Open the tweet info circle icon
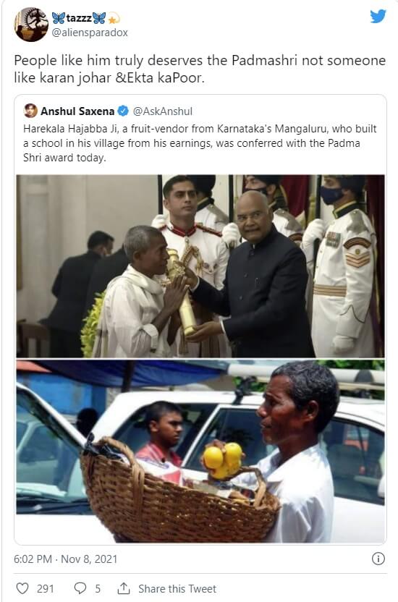 coord(378,559)
